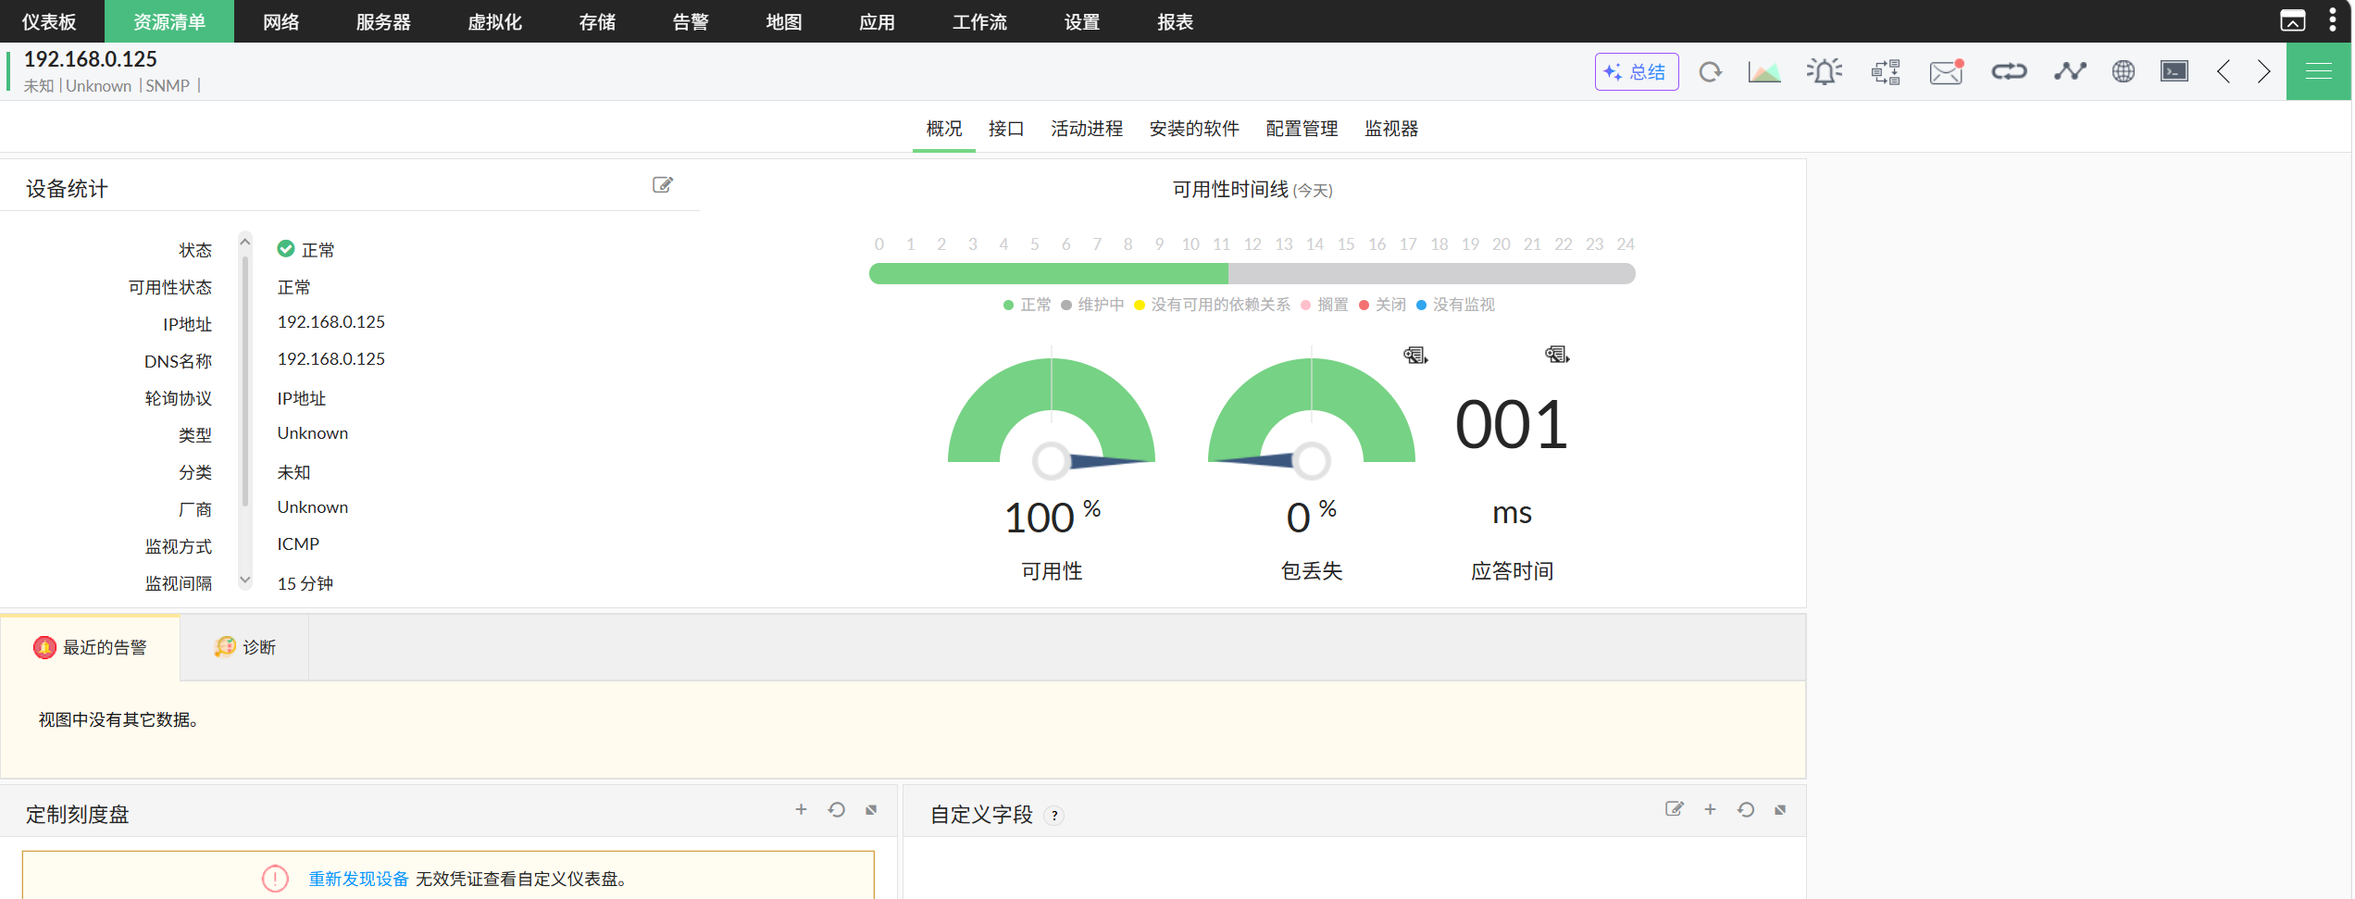Refresh the 自定义字段 panel
The height and width of the screenshot is (899, 2355).
(x=1745, y=809)
